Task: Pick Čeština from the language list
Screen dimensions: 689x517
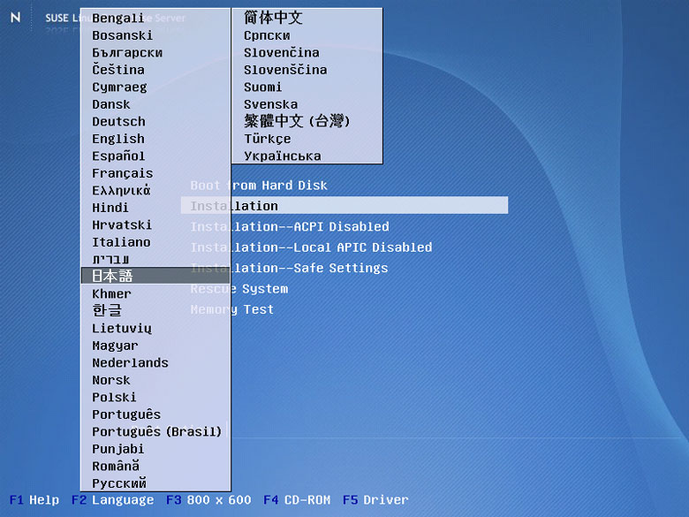Action: point(117,70)
